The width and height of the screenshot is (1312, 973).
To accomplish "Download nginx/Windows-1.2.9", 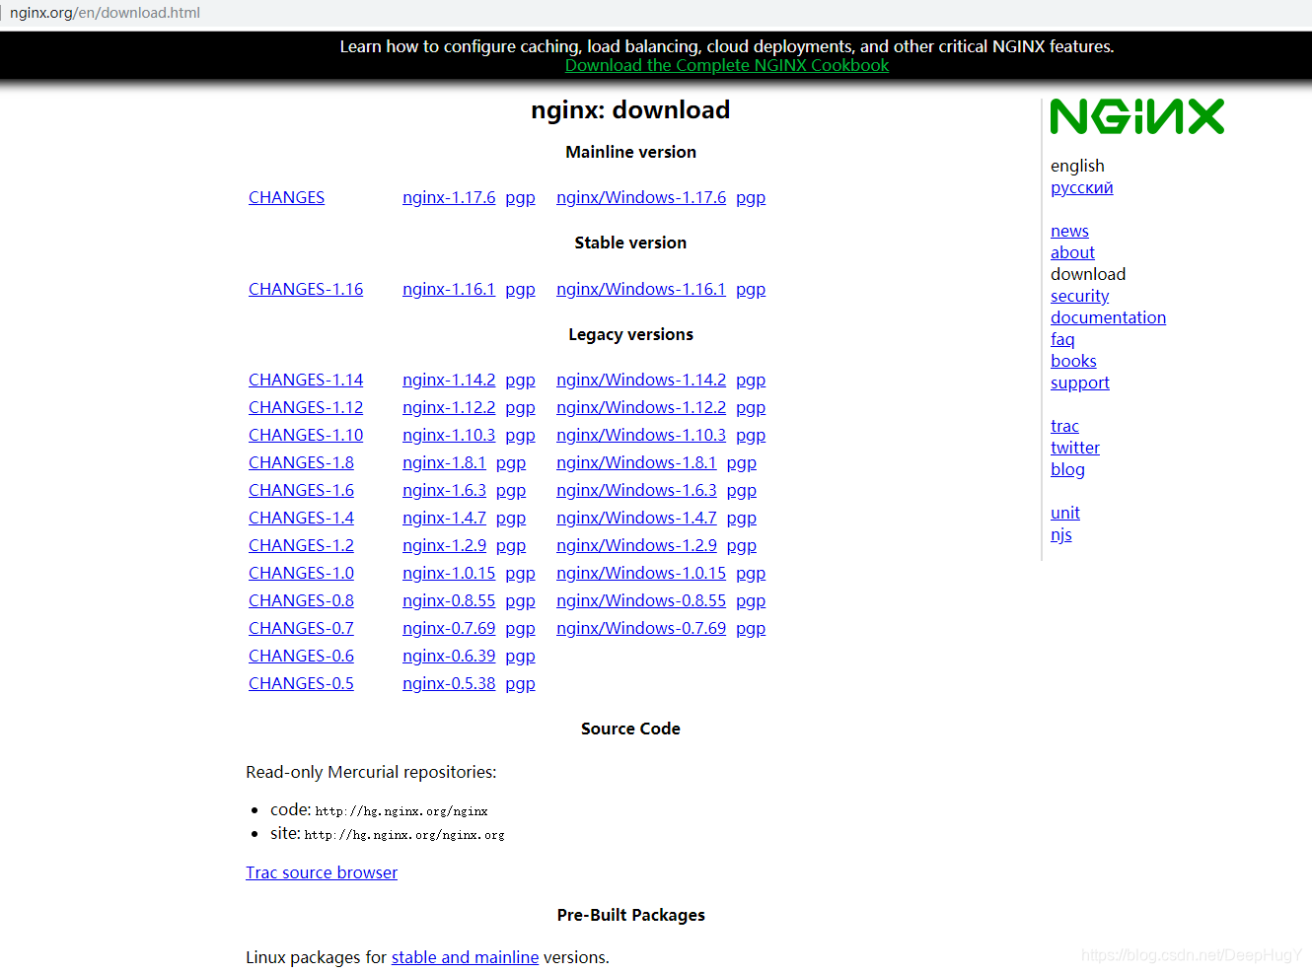I will 636,545.
